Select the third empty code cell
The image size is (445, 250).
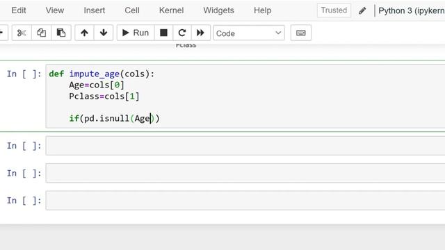click(x=245, y=201)
